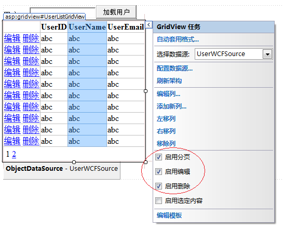The image size is (284, 231).
Task: Open 添加新列... link
Action: click(171, 106)
